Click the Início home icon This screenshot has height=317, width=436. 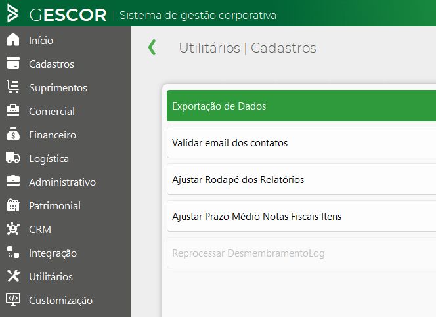(x=13, y=39)
